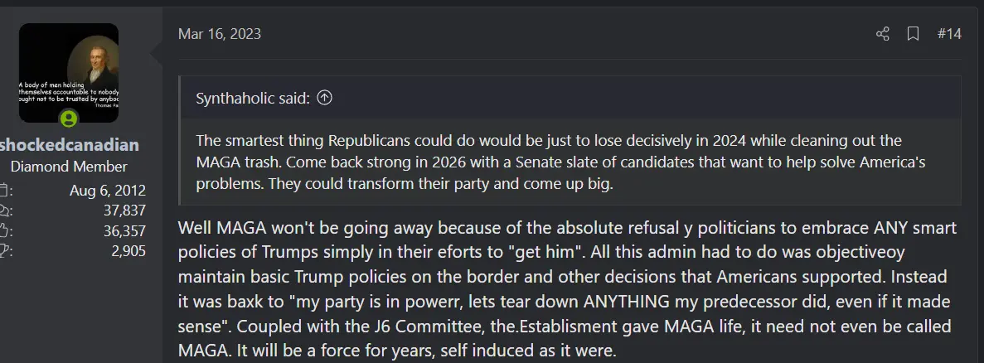Click the 'Synthaholic said:' quote header
This screenshot has height=363, width=984.
click(253, 98)
